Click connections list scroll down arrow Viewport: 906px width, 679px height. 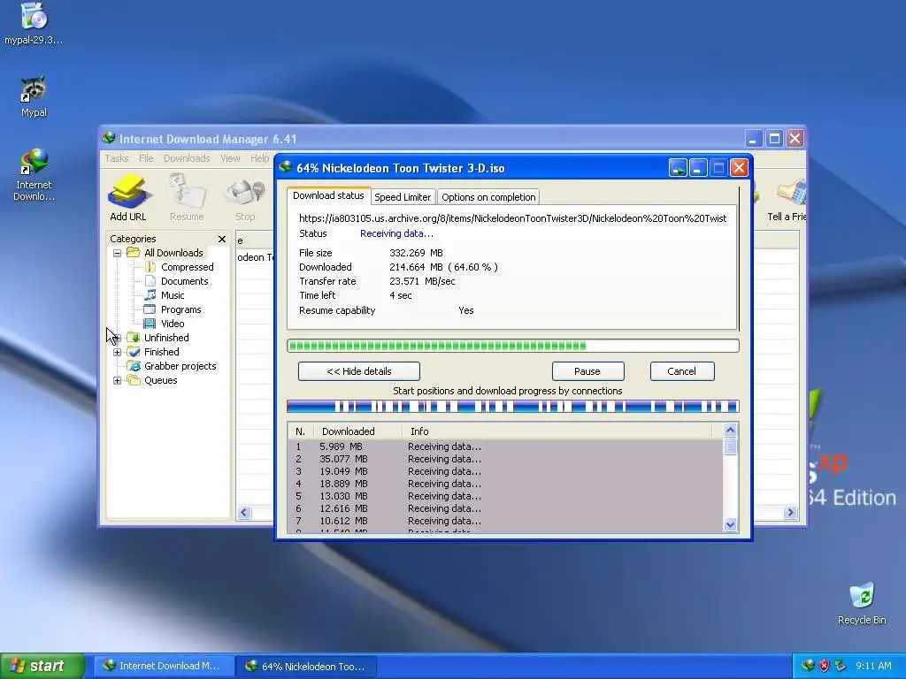pos(730,524)
